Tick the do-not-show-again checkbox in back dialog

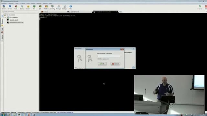pyautogui.click(x=75, y=68)
